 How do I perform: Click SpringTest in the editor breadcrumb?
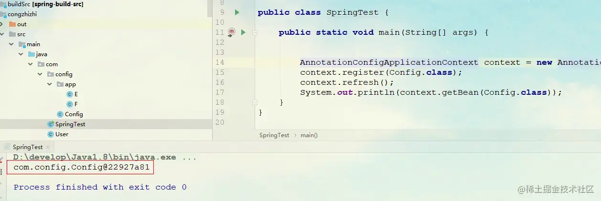pyautogui.click(x=274, y=135)
